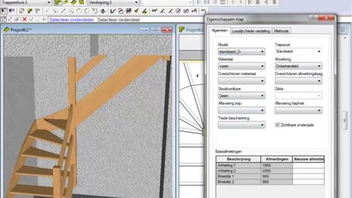This screenshot has width=352, height=198.
Task: Click the help question-mark button on Eigenschappen-trap
Action: (x=313, y=18)
